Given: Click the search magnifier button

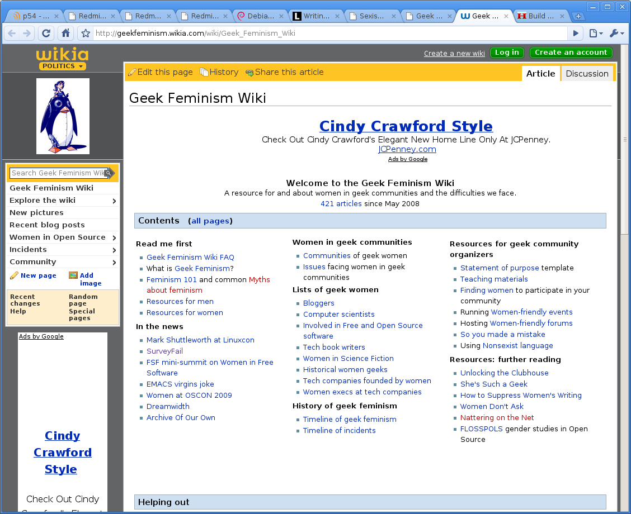Looking at the screenshot, I should 109,173.
